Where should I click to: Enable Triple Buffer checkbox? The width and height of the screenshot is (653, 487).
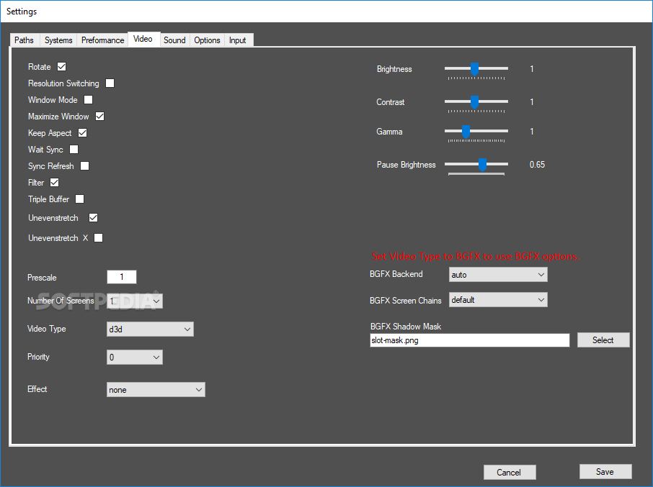(x=79, y=199)
